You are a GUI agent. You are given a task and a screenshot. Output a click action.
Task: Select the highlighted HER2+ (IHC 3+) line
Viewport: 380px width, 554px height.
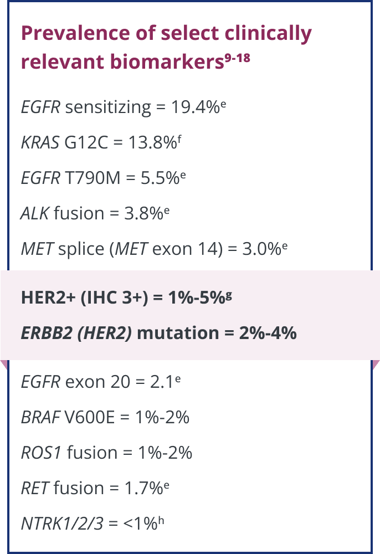pos(122,297)
